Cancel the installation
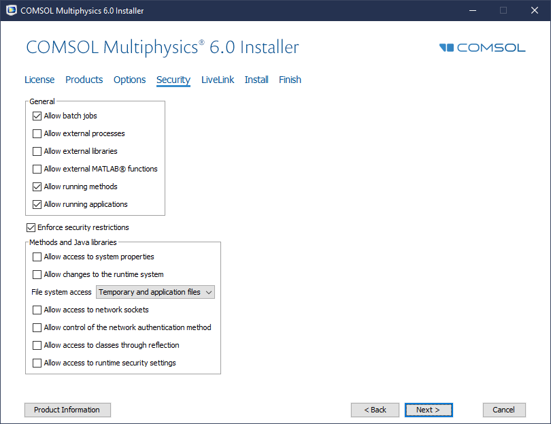 [x=503, y=410]
